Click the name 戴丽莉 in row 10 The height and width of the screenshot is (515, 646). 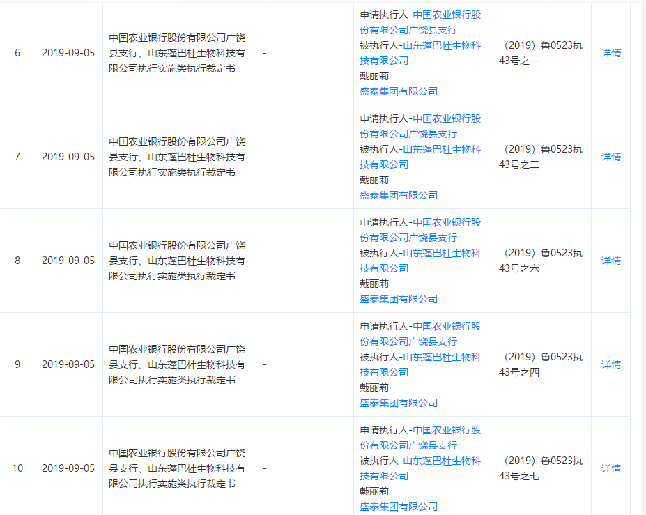click(374, 491)
